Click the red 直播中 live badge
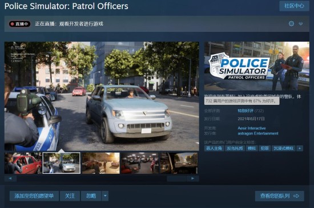Viewport: 314px width, 208px height. pos(19,24)
